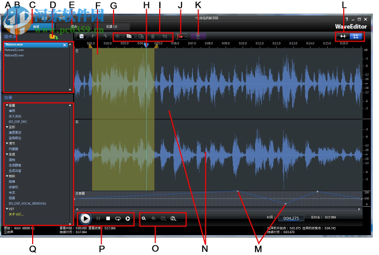Select the 生成噪音 effect
379x255 pixels.
pyautogui.click(x=15, y=171)
